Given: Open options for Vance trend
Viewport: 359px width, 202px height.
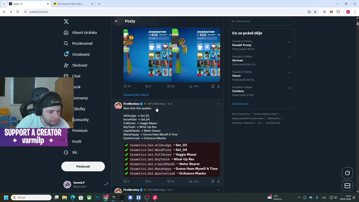Looking at the screenshot, I should [289, 73].
